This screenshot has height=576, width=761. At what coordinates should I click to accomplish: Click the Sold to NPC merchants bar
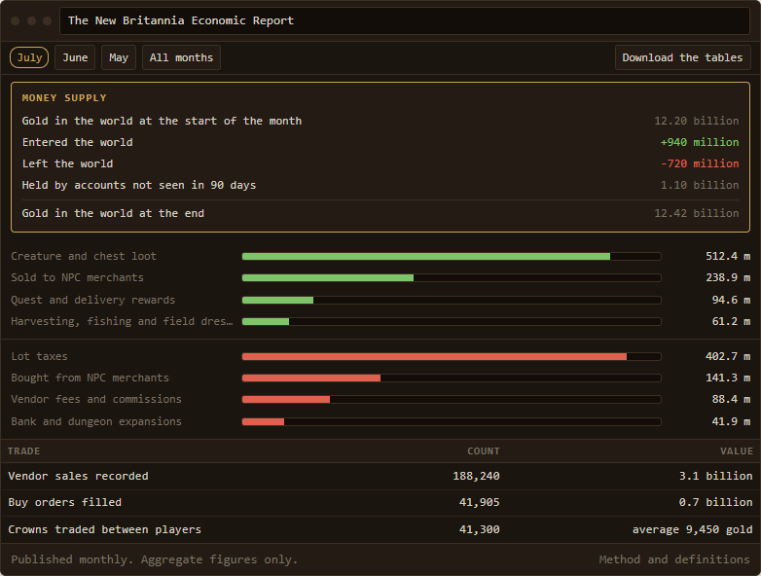(x=452, y=277)
